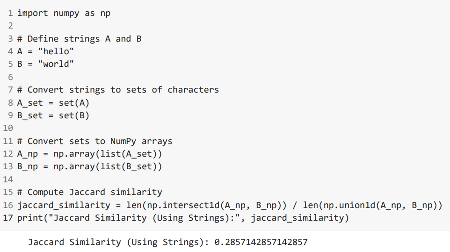Click the "Convert sets to NumPy arrays" comment
Image resolution: width=450 pixels, height=252 pixels.
click(x=94, y=141)
